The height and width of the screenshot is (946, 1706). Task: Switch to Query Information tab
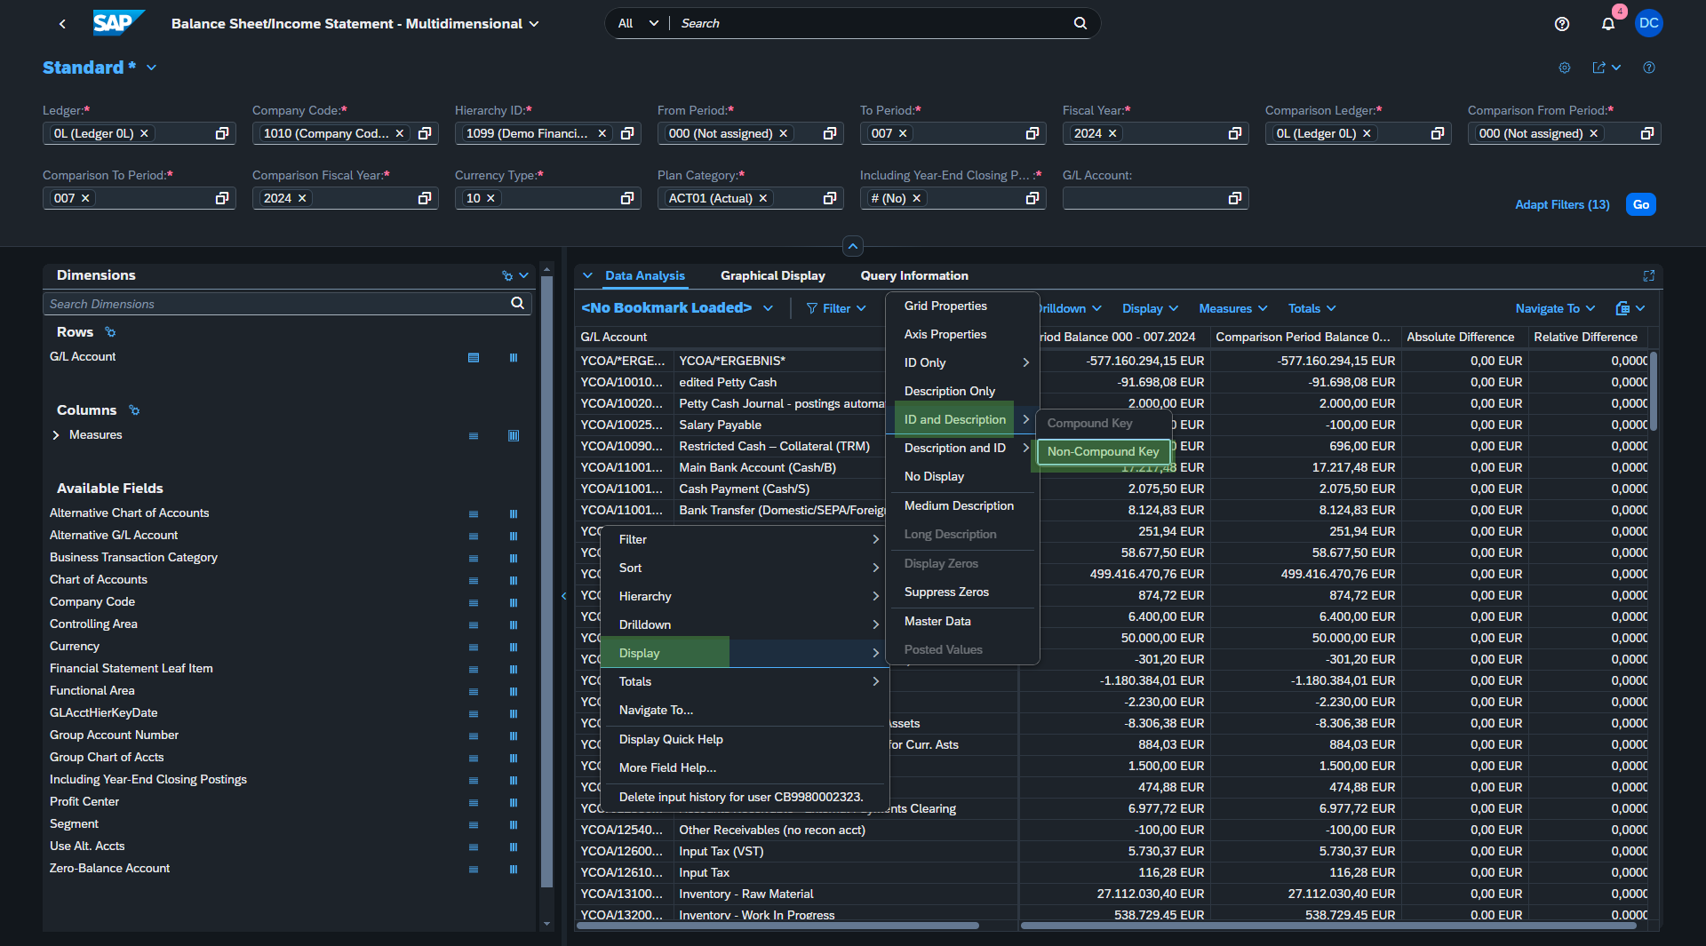click(913, 275)
